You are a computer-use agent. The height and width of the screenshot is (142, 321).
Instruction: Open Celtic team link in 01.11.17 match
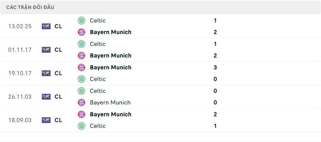click(98, 44)
